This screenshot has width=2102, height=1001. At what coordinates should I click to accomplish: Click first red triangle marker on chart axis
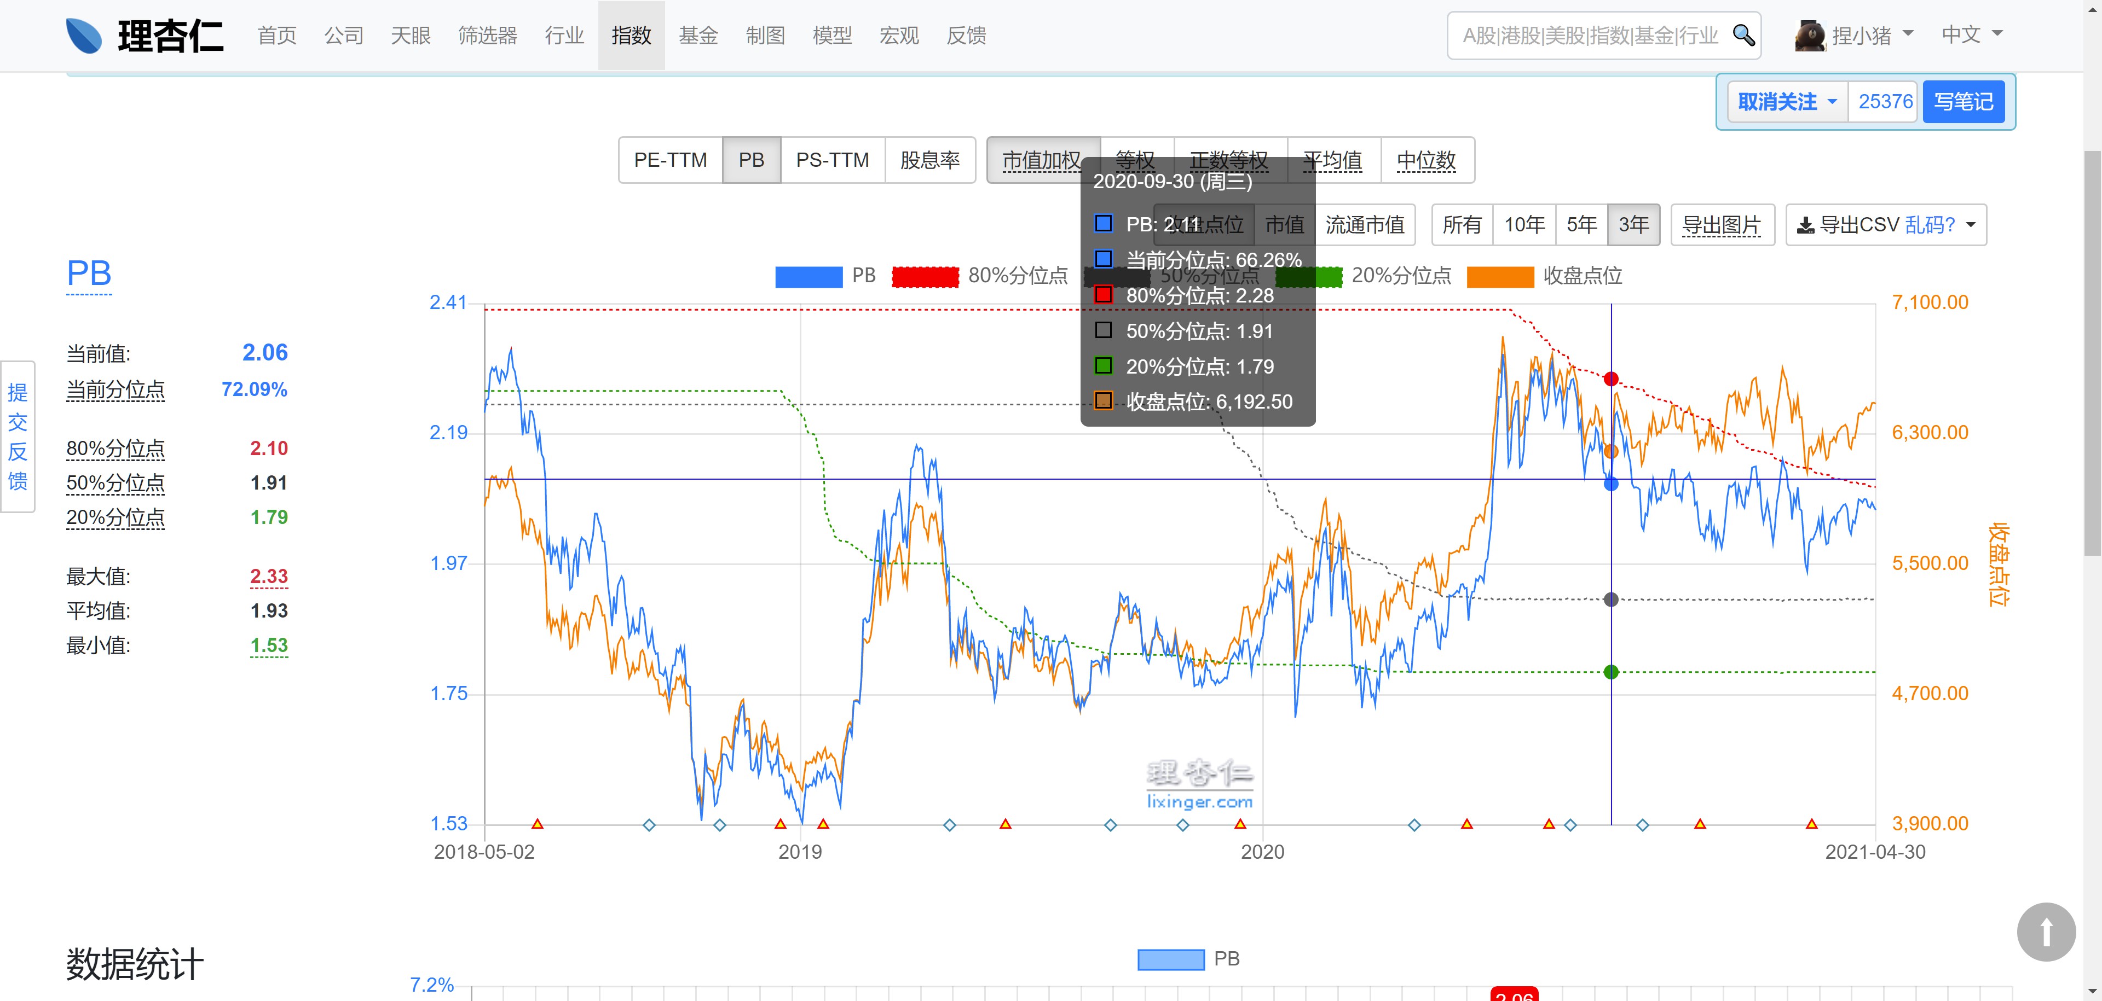537,824
